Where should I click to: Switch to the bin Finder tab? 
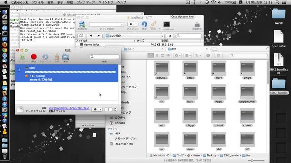[187, 49]
